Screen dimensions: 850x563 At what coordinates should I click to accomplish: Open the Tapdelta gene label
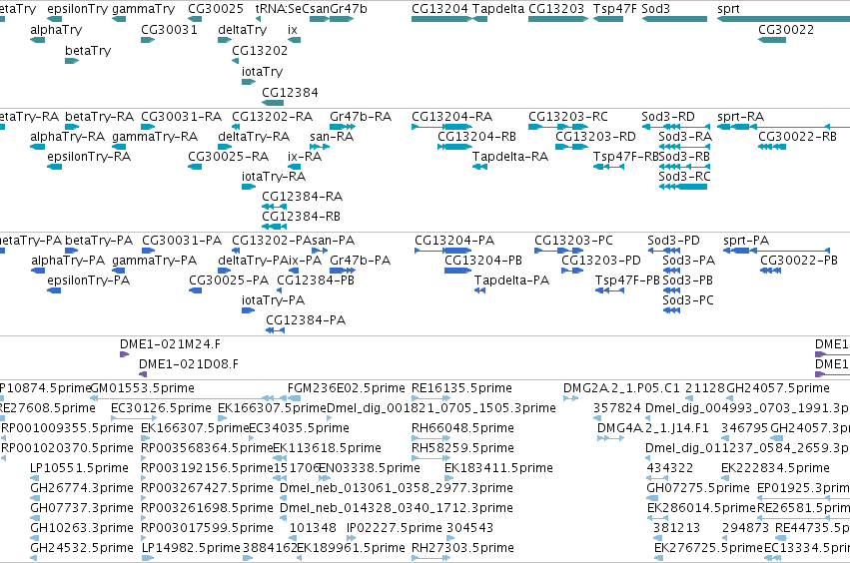498,9
